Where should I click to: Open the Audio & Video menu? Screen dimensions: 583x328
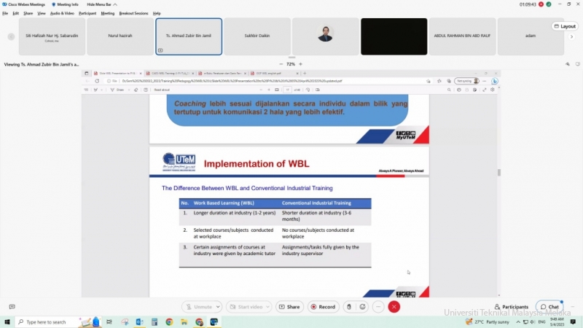tap(62, 13)
